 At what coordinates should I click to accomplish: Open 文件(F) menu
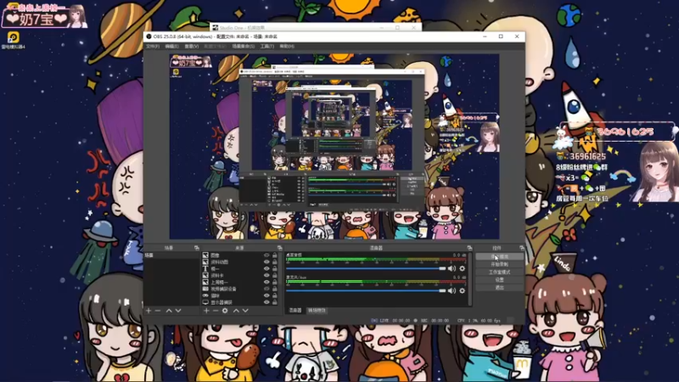[153, 47]
